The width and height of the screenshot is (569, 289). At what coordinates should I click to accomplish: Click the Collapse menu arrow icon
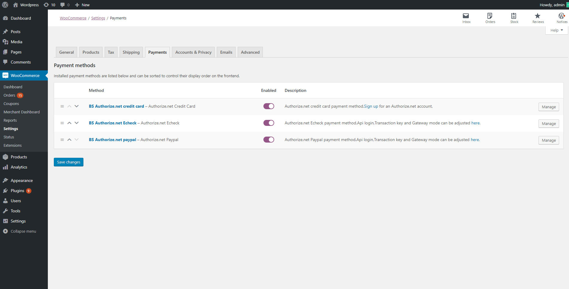(x=5, y=231)
